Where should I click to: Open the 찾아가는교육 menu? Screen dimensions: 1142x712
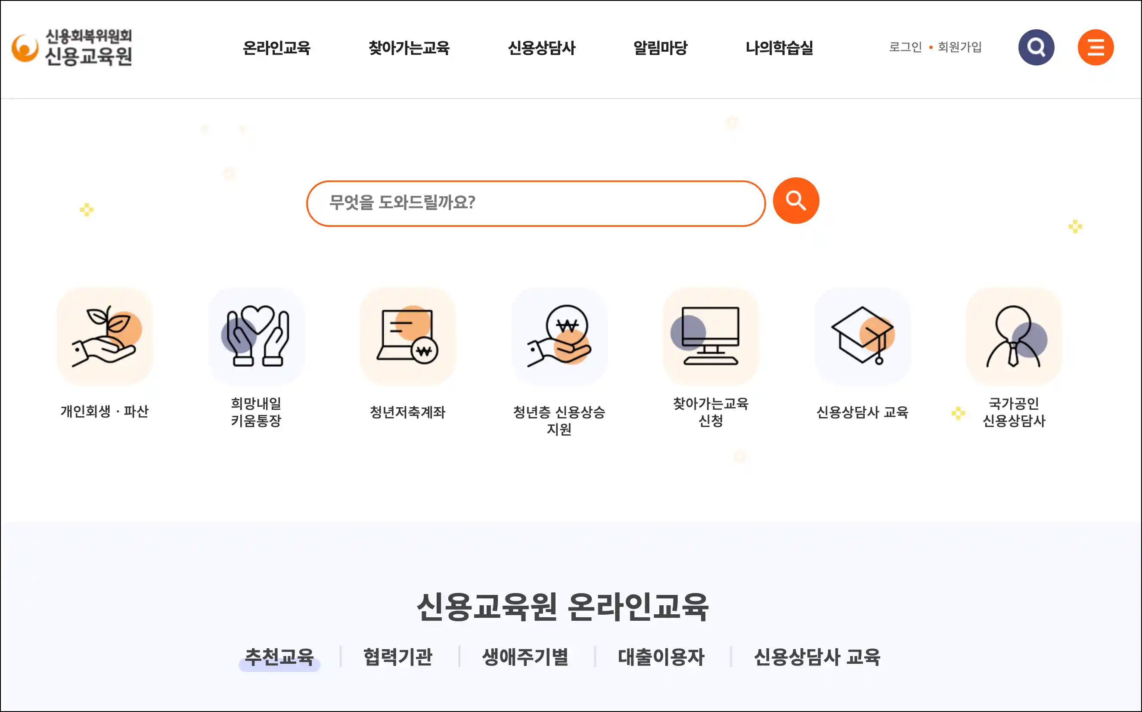pyautogui.click(x=409, y=47)
